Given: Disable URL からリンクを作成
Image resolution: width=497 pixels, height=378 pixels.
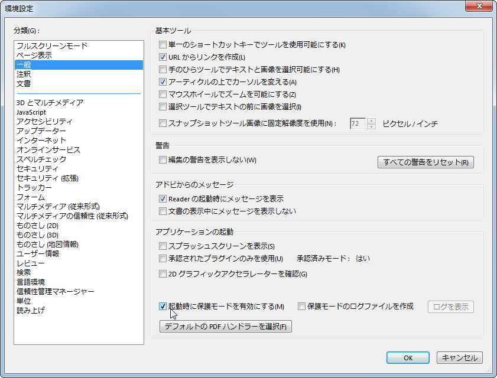Looking at the screenshot, I should [x=163, y=57].
